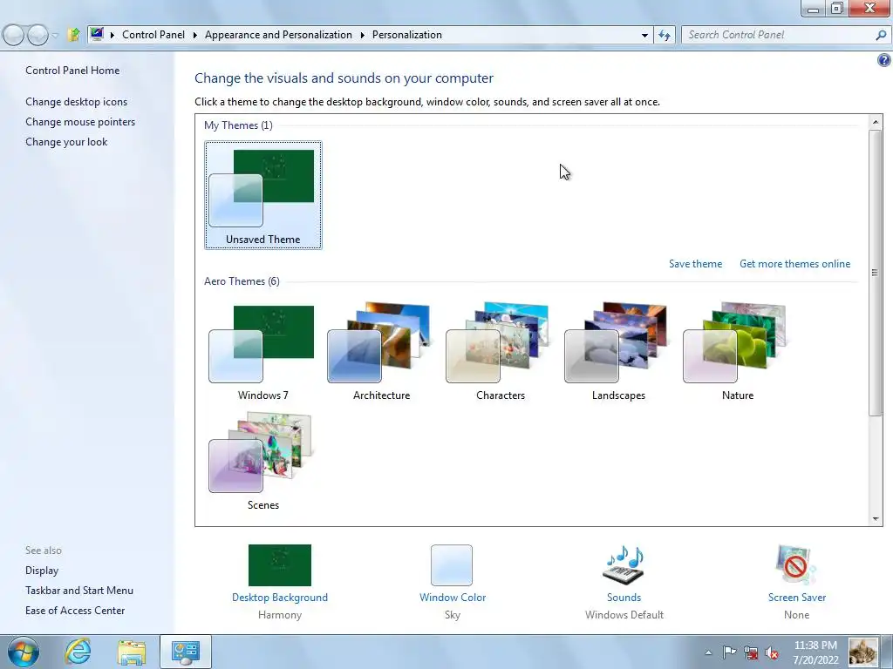Select the Unsaved Theme thumbnail
893x669 pixels.
tap(263, 195)
